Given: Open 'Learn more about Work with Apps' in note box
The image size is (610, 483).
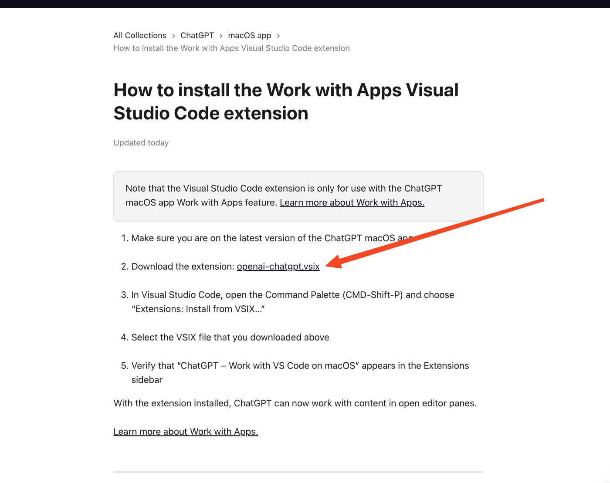Looking at the screenshot, I should (352, 203).
